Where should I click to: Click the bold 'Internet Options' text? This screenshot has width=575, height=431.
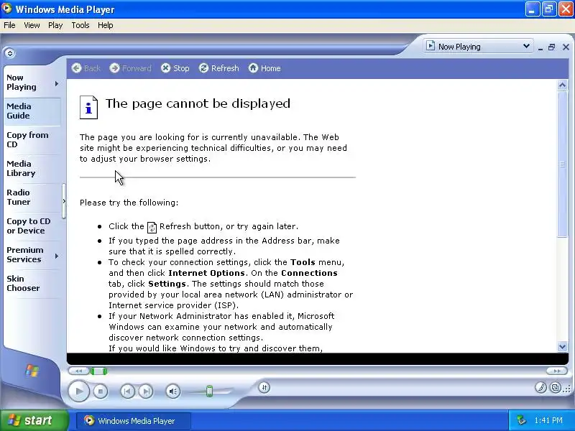point(206,273)
